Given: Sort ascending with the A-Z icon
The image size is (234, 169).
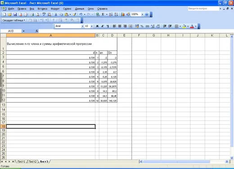Looking at the screenshot, I should point(111,14).
